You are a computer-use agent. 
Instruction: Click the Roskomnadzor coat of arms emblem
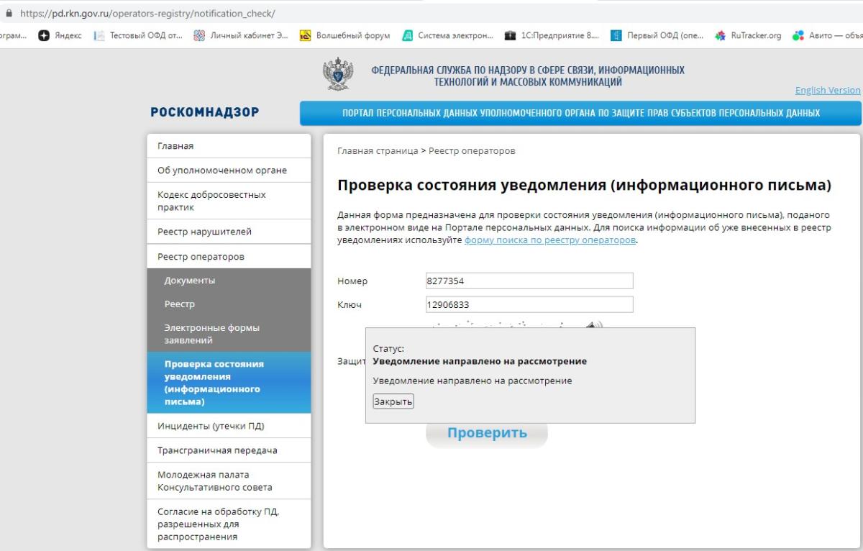click(x=338, y=76)
